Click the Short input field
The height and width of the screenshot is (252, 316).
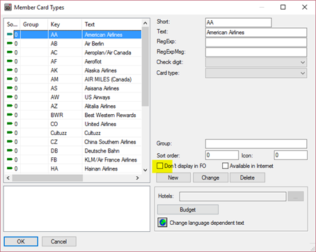[239, 22]
